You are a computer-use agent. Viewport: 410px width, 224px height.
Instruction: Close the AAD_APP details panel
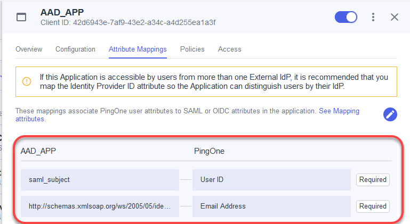[395, 17]
